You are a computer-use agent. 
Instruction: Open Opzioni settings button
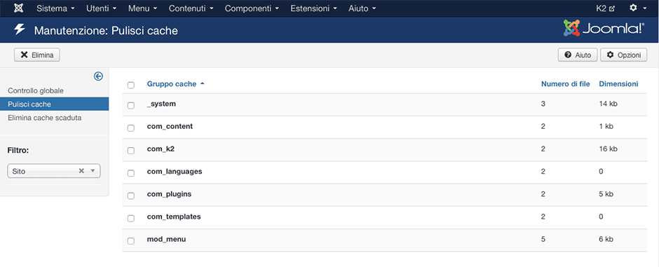tap(624, 55)
